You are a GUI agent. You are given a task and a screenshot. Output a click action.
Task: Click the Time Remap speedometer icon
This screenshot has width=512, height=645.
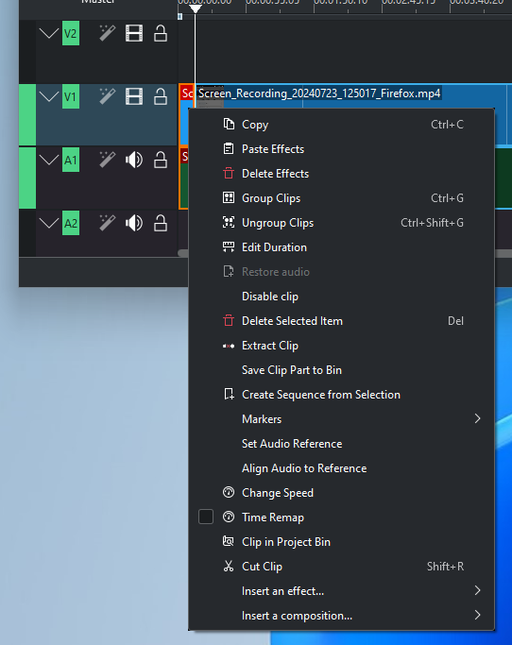tap(229, 517)
